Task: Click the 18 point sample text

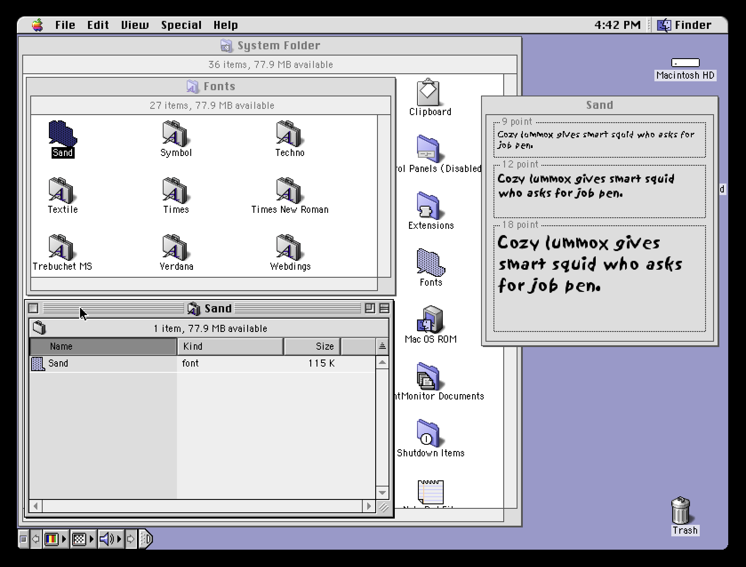Action: click(x=590, y=264)
